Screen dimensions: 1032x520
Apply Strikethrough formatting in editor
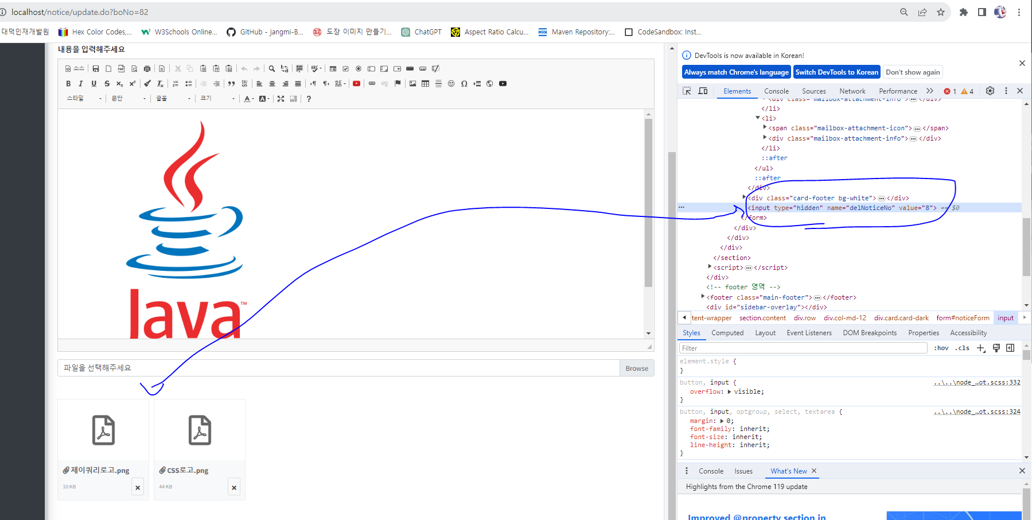(107, 84)
